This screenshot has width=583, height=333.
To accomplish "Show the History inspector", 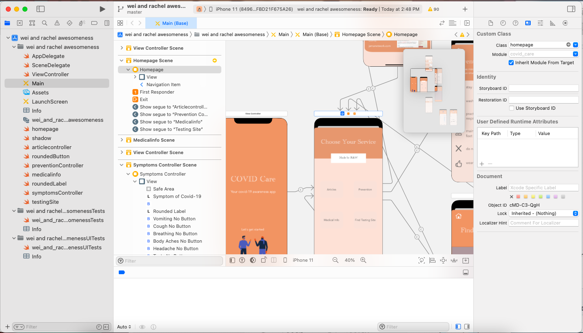I will pos(503,23).
